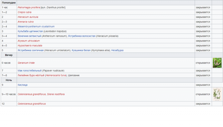Select the Пополудни section header
Screen dimensions: 223x127
click(9, 3)
